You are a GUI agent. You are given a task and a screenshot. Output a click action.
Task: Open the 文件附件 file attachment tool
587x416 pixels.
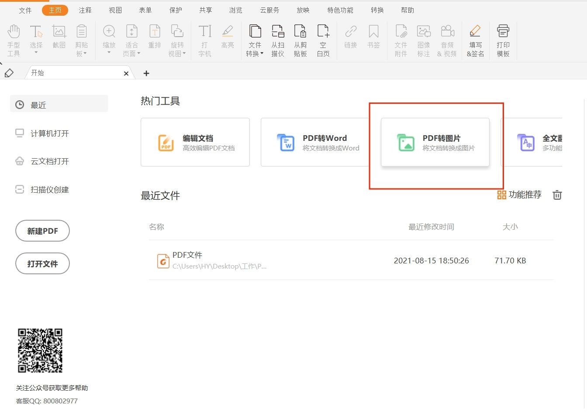point(401,39)
